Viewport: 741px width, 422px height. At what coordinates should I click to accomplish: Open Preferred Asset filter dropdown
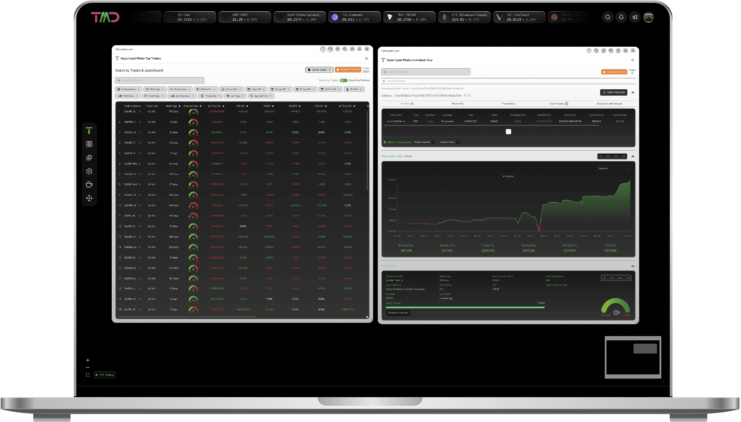tap(129, 89)
